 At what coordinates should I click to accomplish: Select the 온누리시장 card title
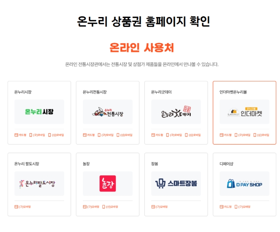pyautogui.click(x=23, y=92)
